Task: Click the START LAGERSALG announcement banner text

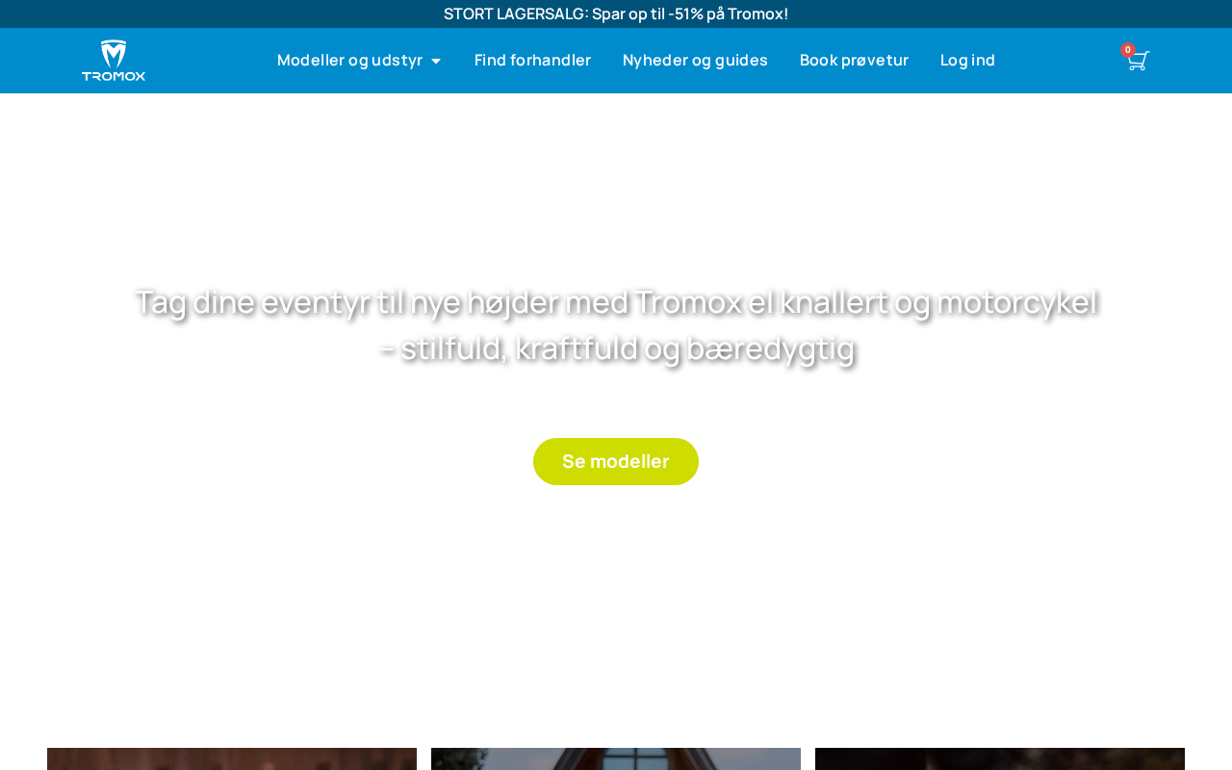Action: point(616,13)
